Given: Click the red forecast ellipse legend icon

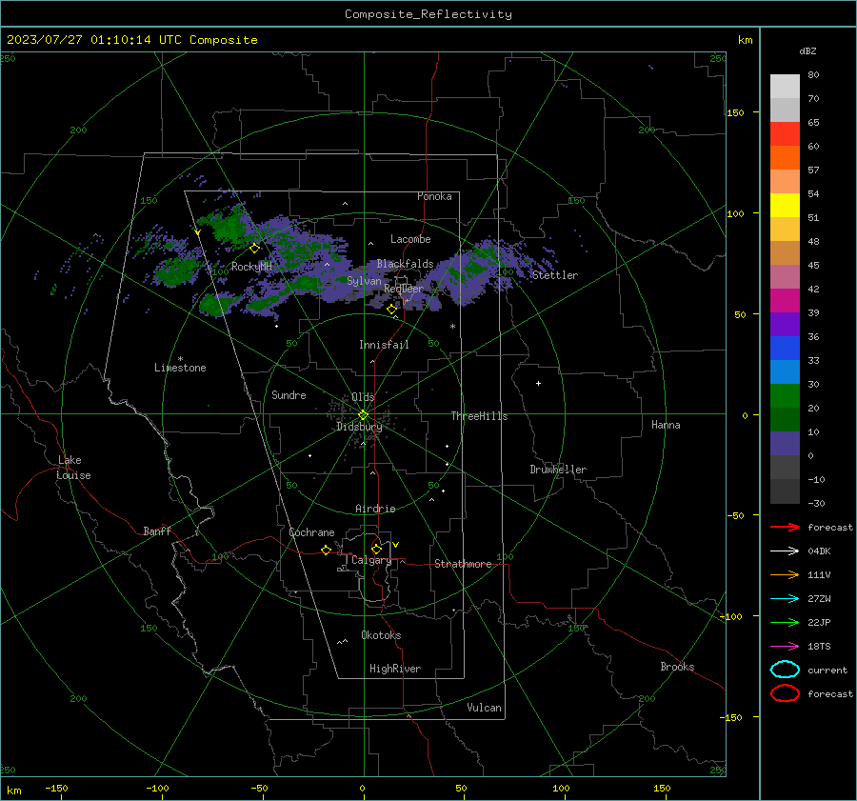Looking at the screenshot, I should pos(785,693).
